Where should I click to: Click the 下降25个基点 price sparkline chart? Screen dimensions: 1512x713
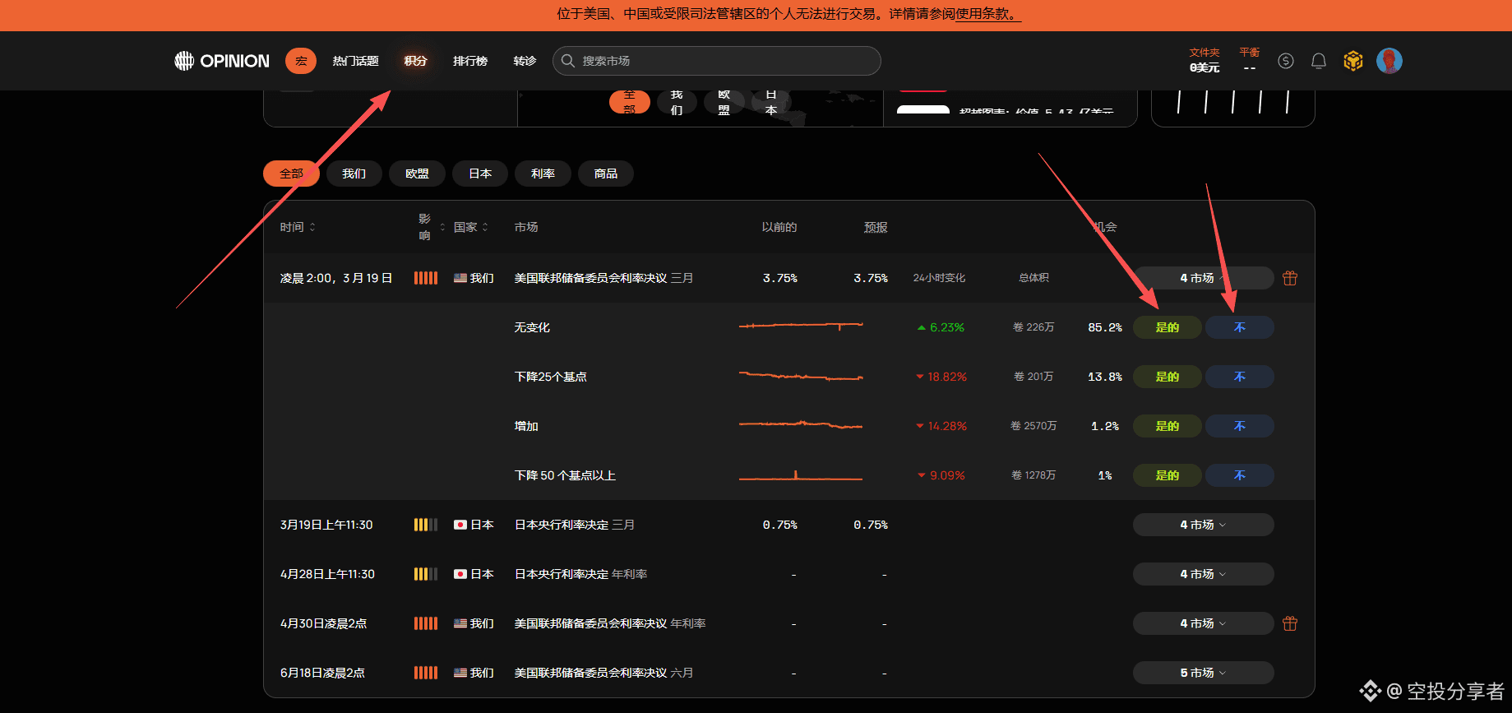(x=801, y=376)
